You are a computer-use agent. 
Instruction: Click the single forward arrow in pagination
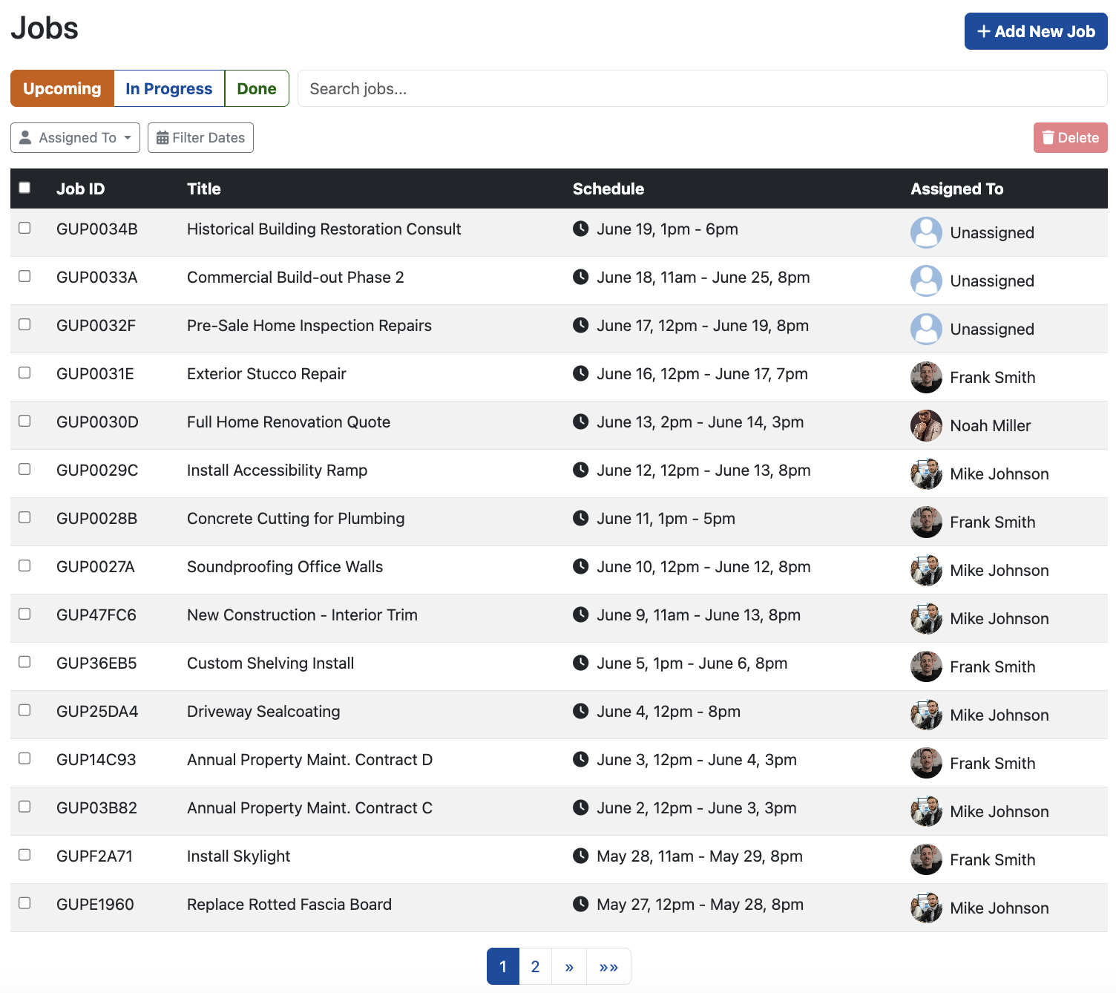click(568, 966)
